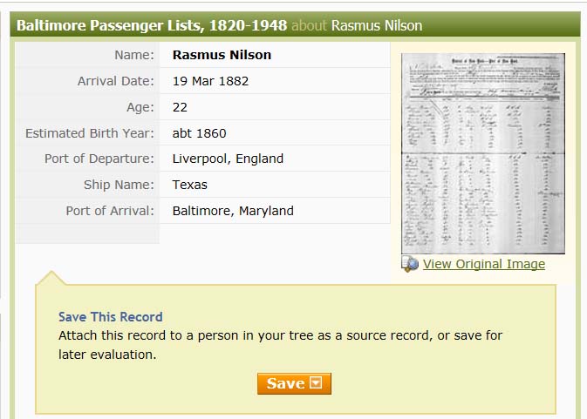Click the Save This Record heading
587x419 pixels.
point(111,317)
